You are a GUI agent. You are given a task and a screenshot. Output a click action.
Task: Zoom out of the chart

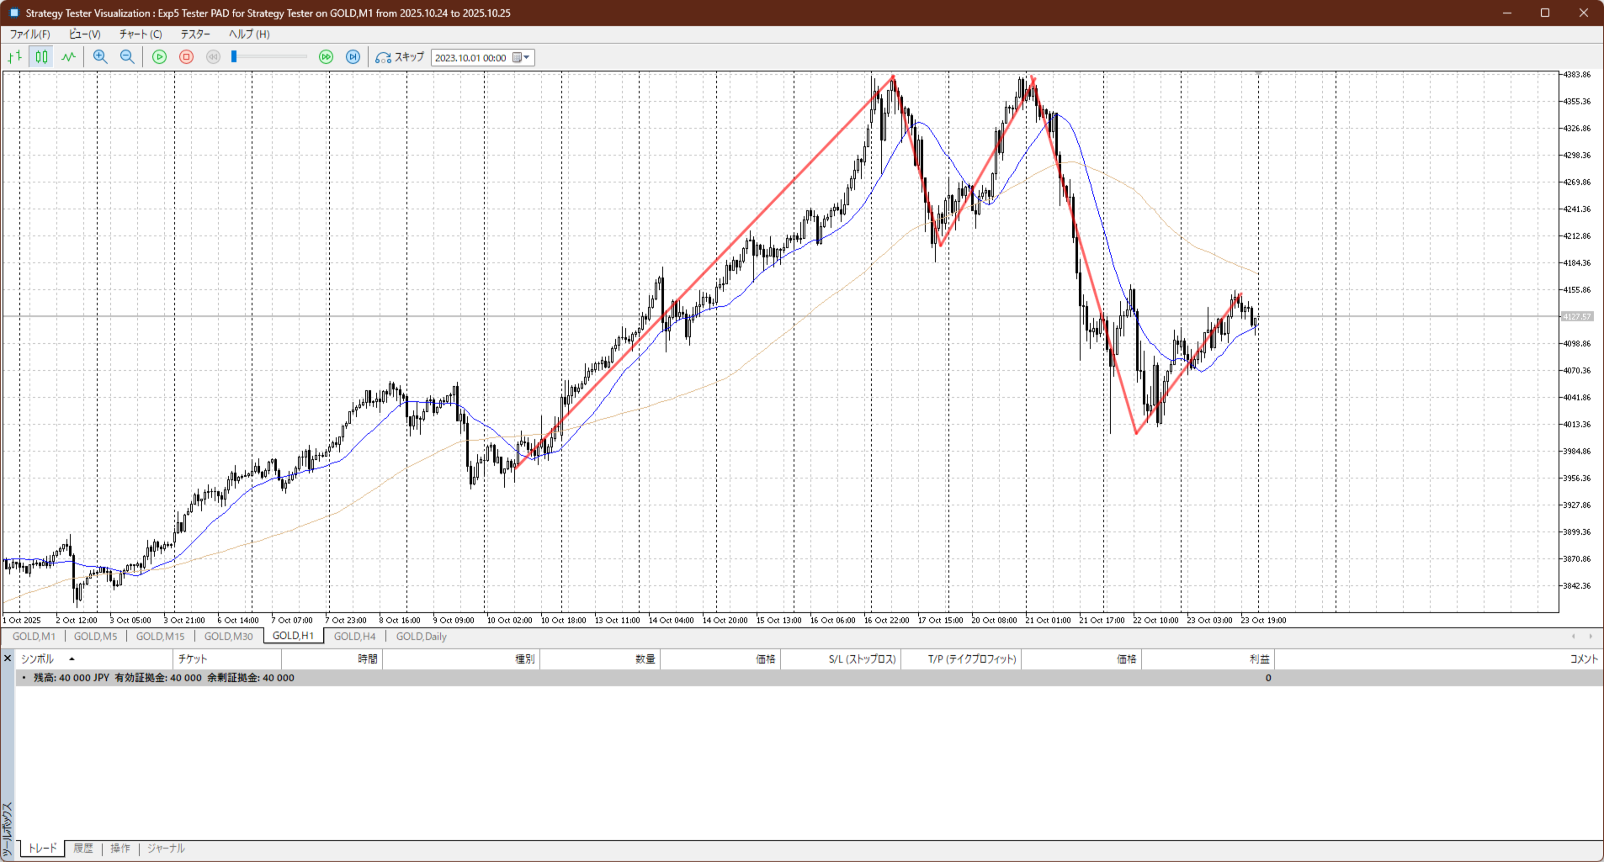[127, 57]
